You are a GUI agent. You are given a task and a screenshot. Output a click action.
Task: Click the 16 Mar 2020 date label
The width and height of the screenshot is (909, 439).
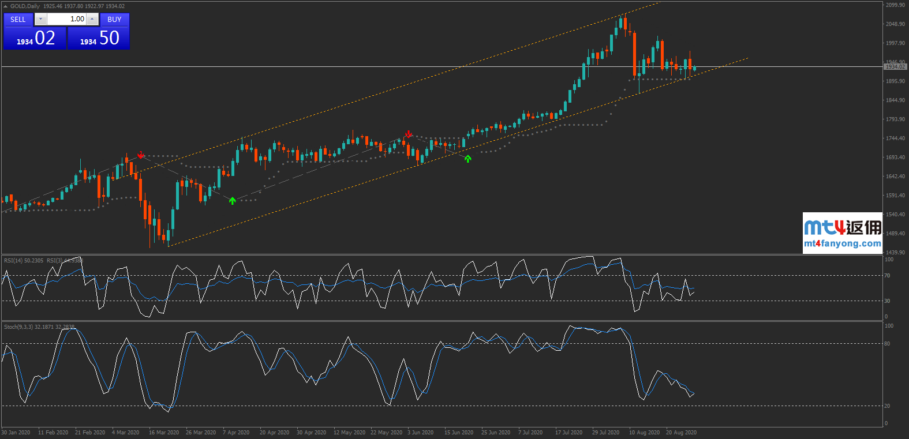click(x=164, y=433)
